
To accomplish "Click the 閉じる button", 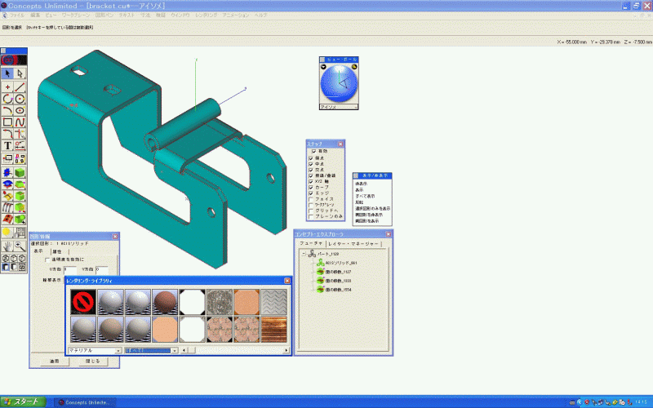I will coord(93,360).
